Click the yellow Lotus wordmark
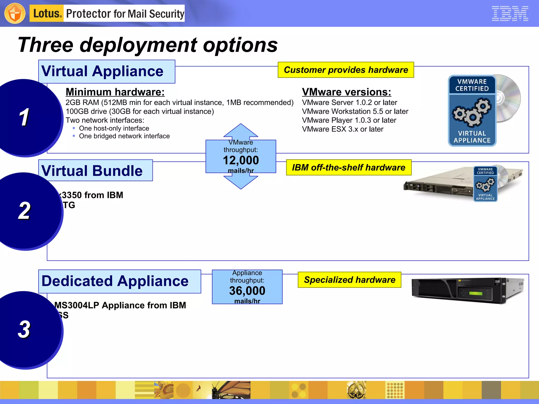The image size is (539, 404). (x=47, y=13)
